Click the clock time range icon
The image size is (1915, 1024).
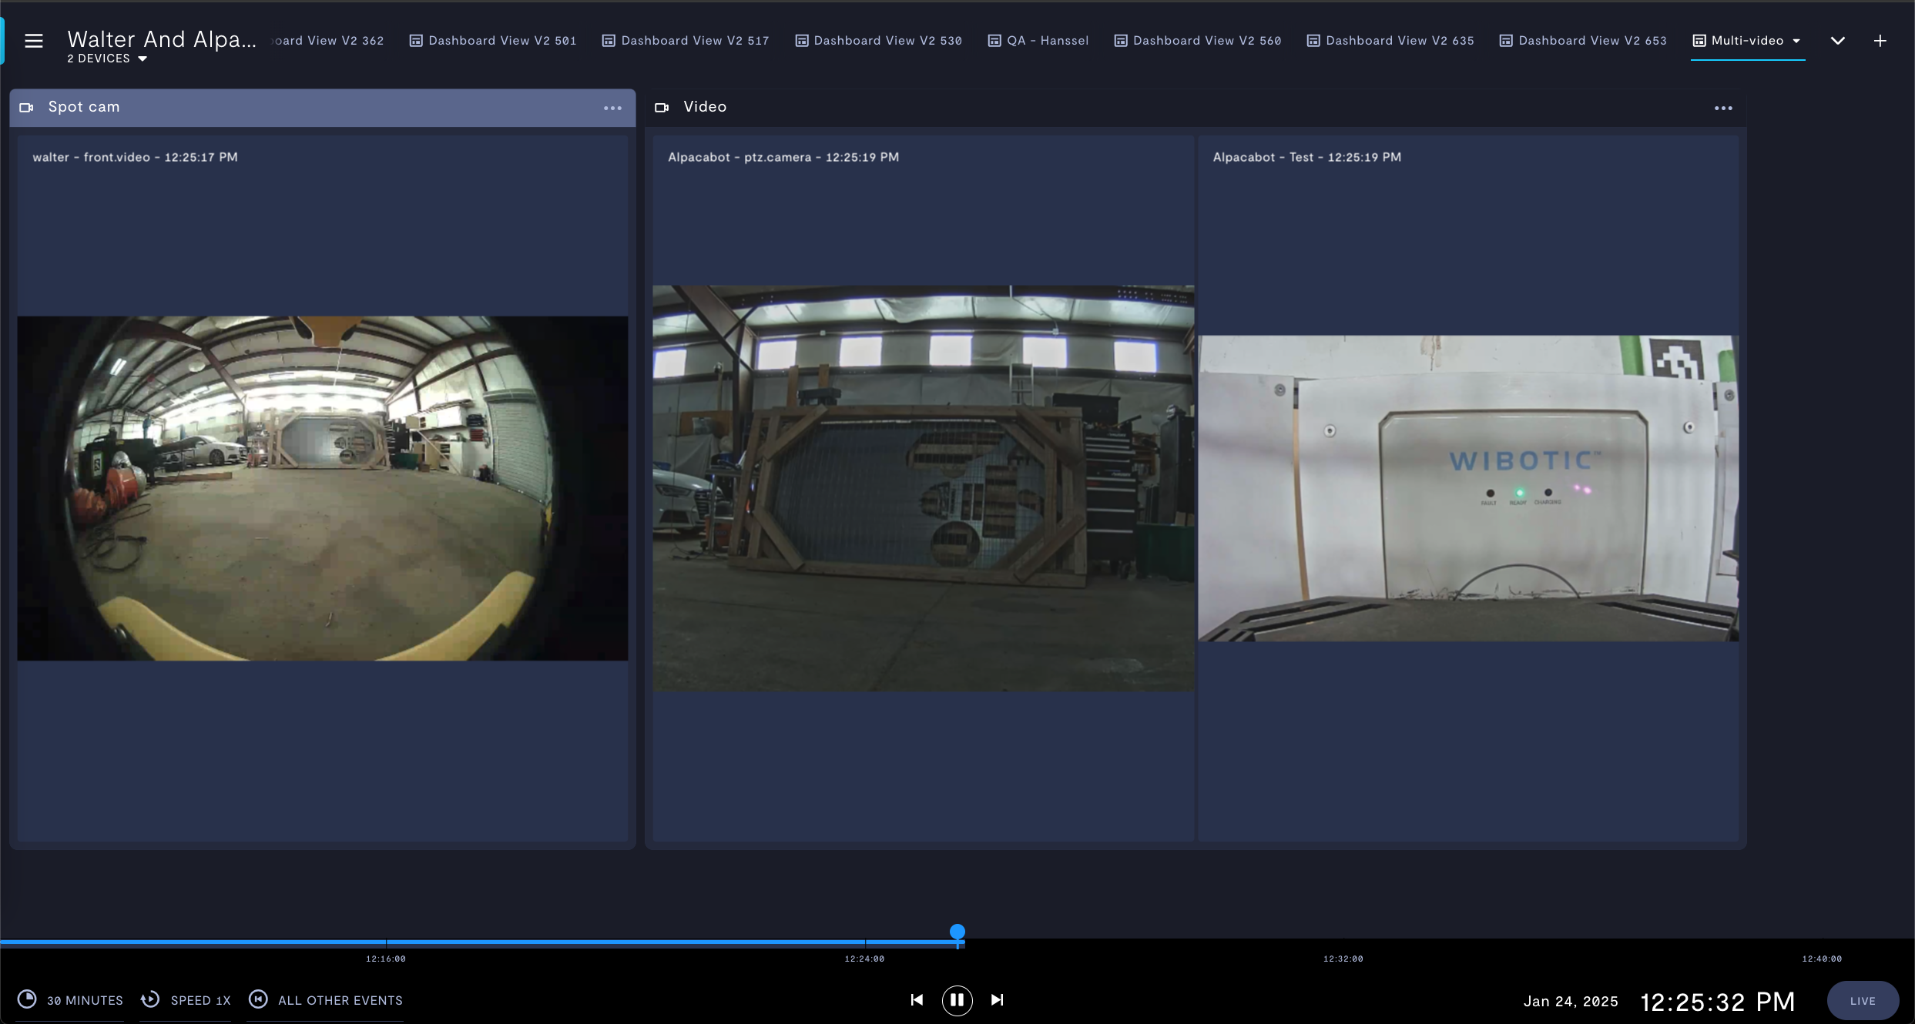(27, 999)
